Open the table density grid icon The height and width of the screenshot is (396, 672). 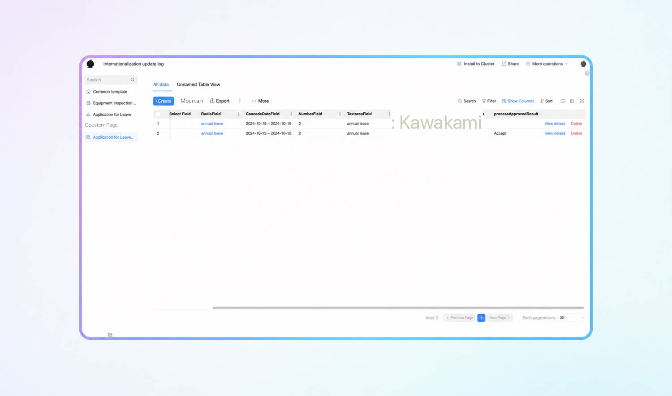tap(572, 101)
